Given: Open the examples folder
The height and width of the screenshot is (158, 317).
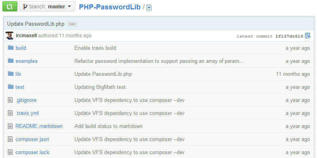Looking at the screenshot, I should [27, 61].
